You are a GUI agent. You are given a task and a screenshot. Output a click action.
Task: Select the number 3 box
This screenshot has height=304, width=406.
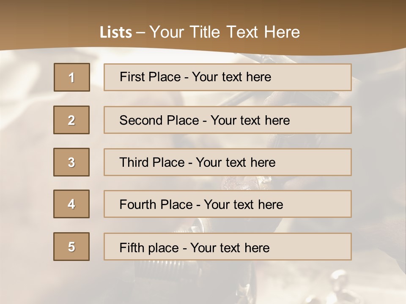click(71, 162)
